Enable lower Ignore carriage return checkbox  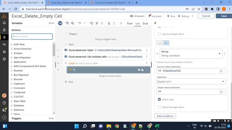pyautogui.click(x=159, y=107)
